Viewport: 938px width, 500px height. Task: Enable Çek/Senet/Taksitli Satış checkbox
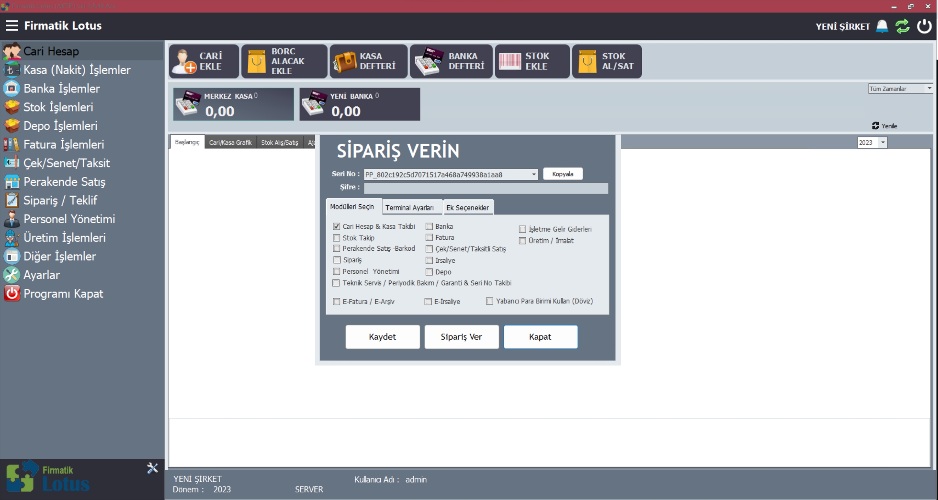[x=429, y=249]
